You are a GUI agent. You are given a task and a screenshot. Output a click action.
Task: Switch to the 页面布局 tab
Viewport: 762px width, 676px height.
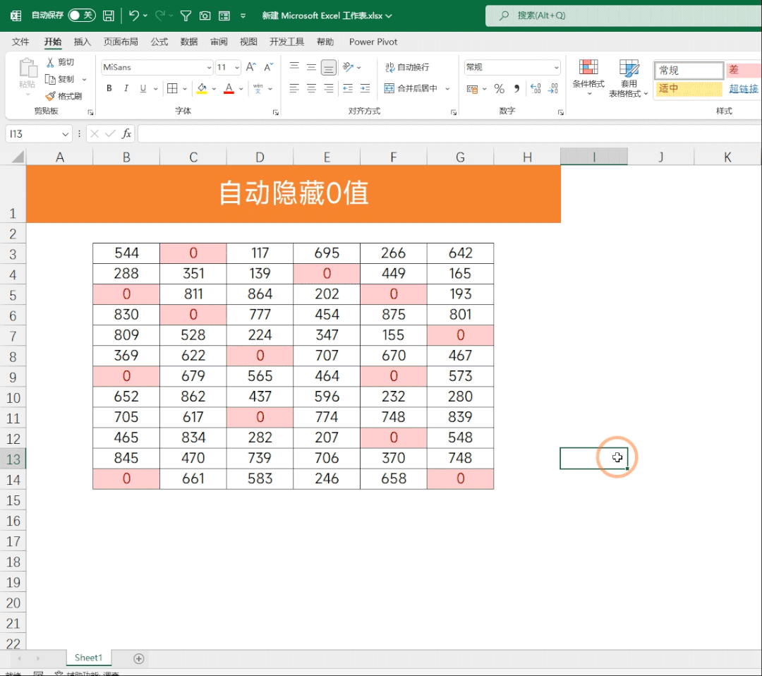click(x=121, y=42)
